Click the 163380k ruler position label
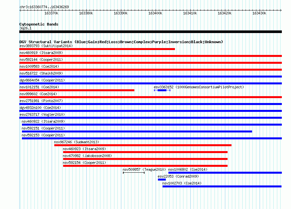Screen dimensions: 291x209 coord(86,13)
